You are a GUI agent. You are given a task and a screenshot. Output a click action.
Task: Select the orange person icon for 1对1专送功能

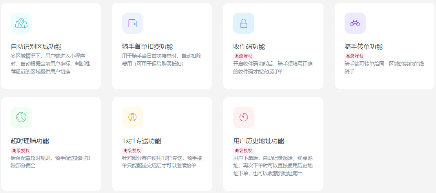coord(132,117)
